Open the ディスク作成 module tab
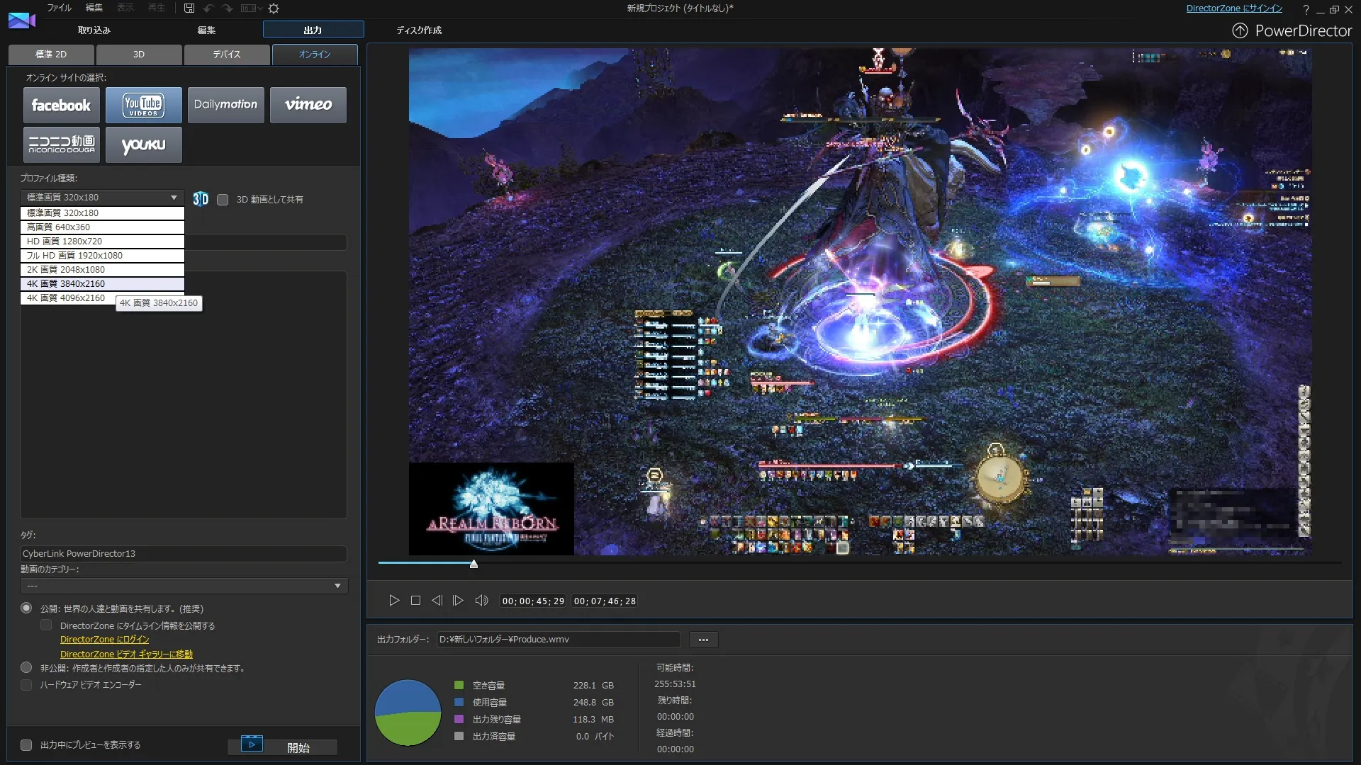This screenshot has width=1361, height=765. click(418, 30)
